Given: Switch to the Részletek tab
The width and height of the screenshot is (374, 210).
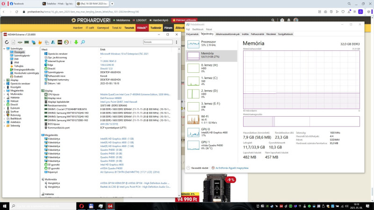Looking at the screenshot, I should pyautogui.click(x=271, y=34).
